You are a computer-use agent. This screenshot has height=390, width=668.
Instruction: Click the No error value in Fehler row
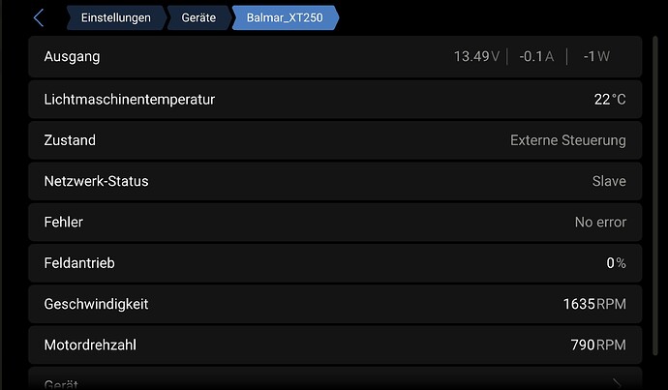(600, 223)
